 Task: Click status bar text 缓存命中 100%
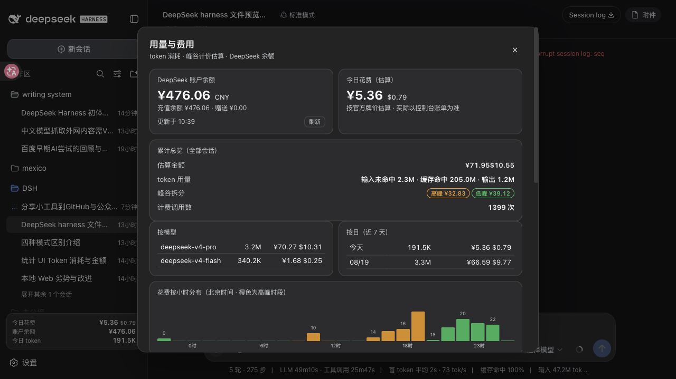pyautogui.click(x=502, y=370)
